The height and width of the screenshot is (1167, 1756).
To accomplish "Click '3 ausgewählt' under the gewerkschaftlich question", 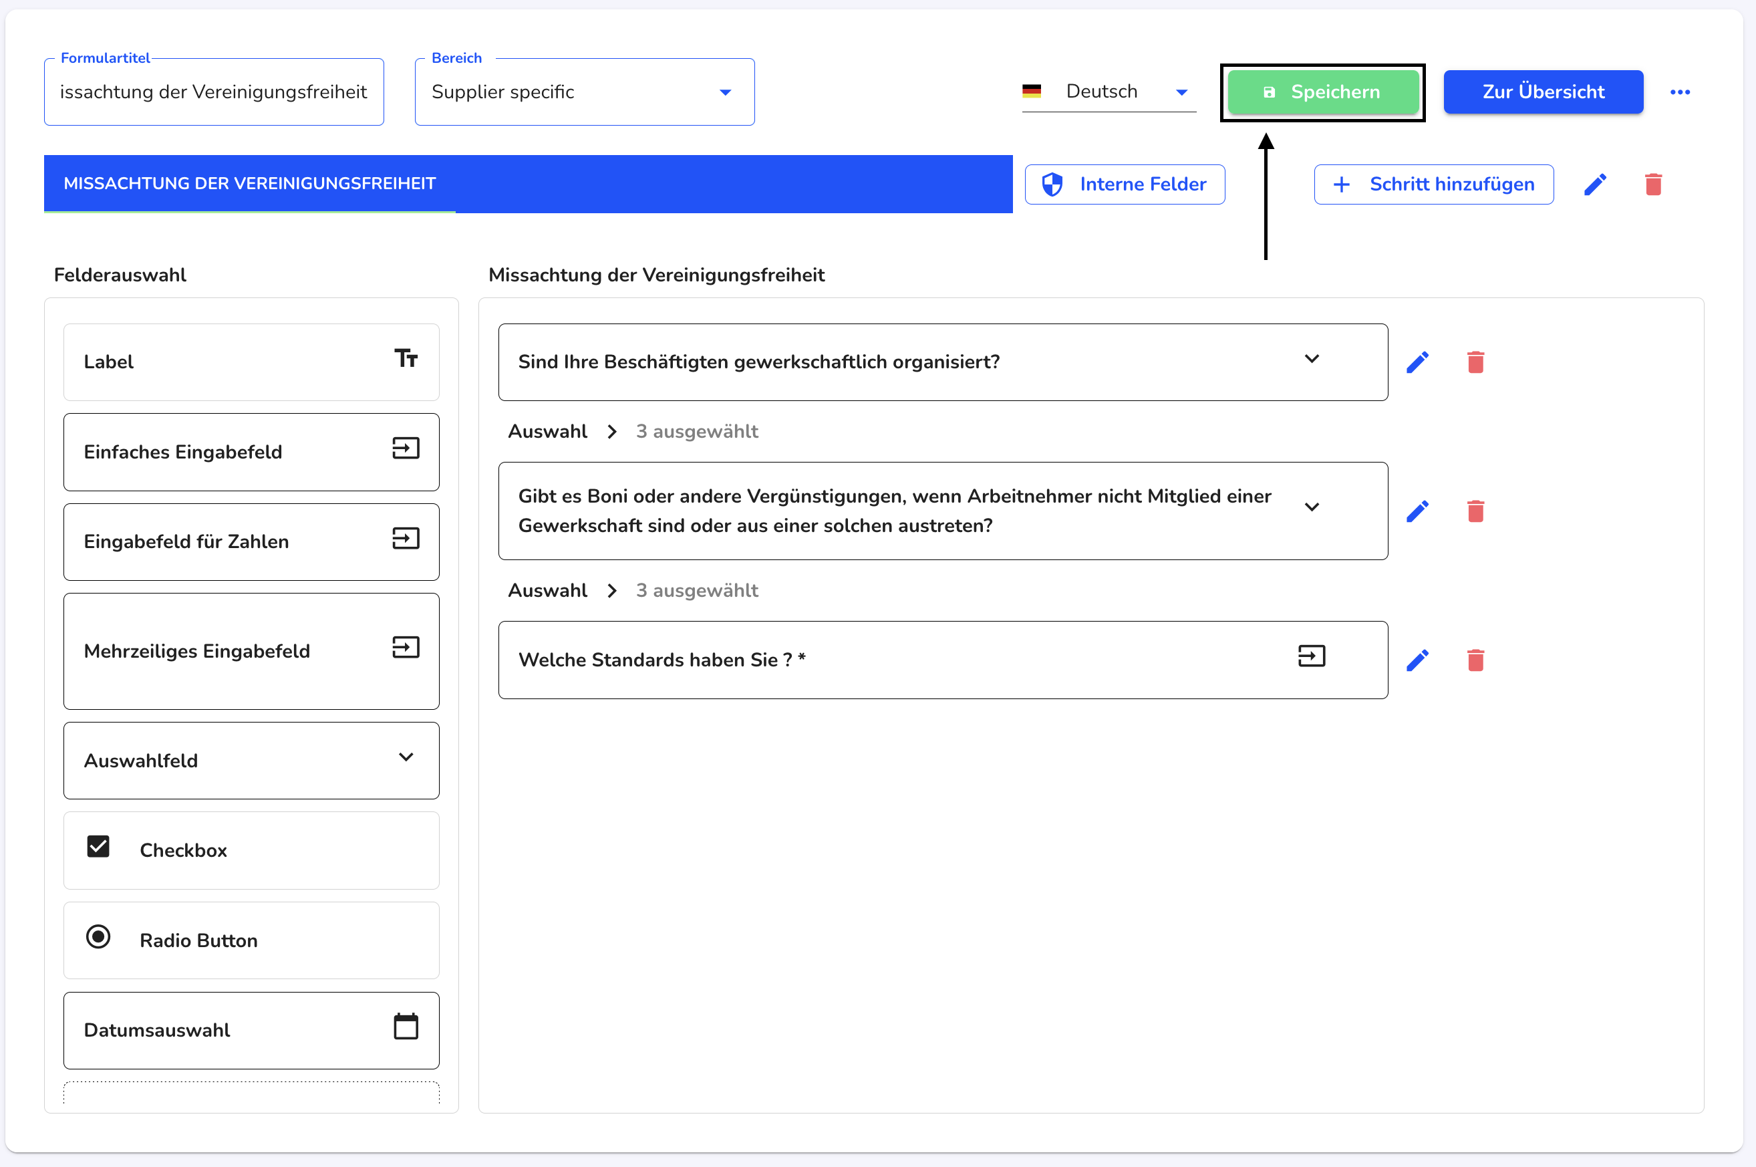I will coord(696,432).
